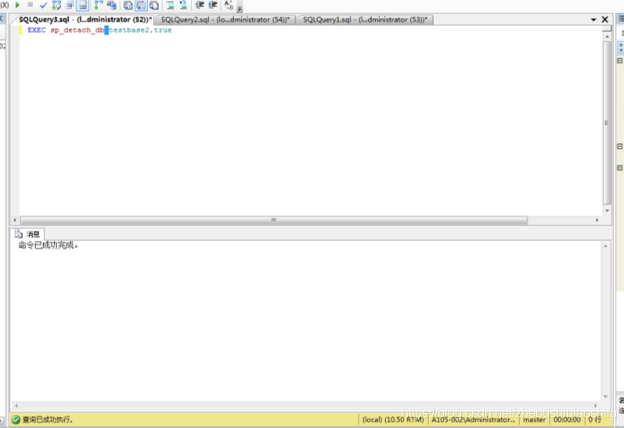Click the Specify Template Parameters icon
The width and height of the screenshot is (624, 428).
pyautogui.click(x=229, y=5)
